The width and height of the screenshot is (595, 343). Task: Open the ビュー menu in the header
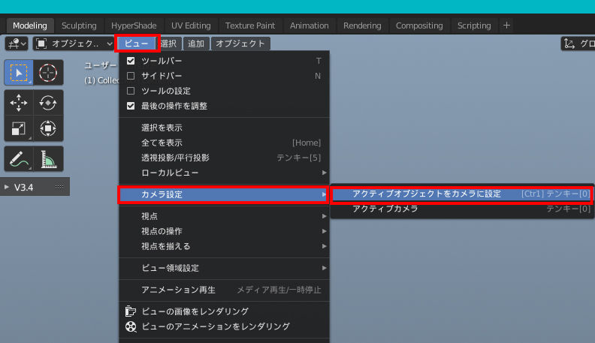pos(137,44)
